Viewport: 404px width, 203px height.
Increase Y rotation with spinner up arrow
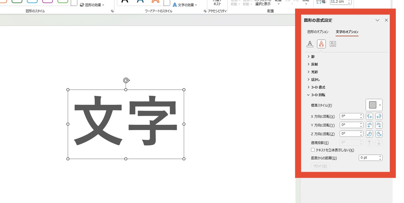[361, 124]
